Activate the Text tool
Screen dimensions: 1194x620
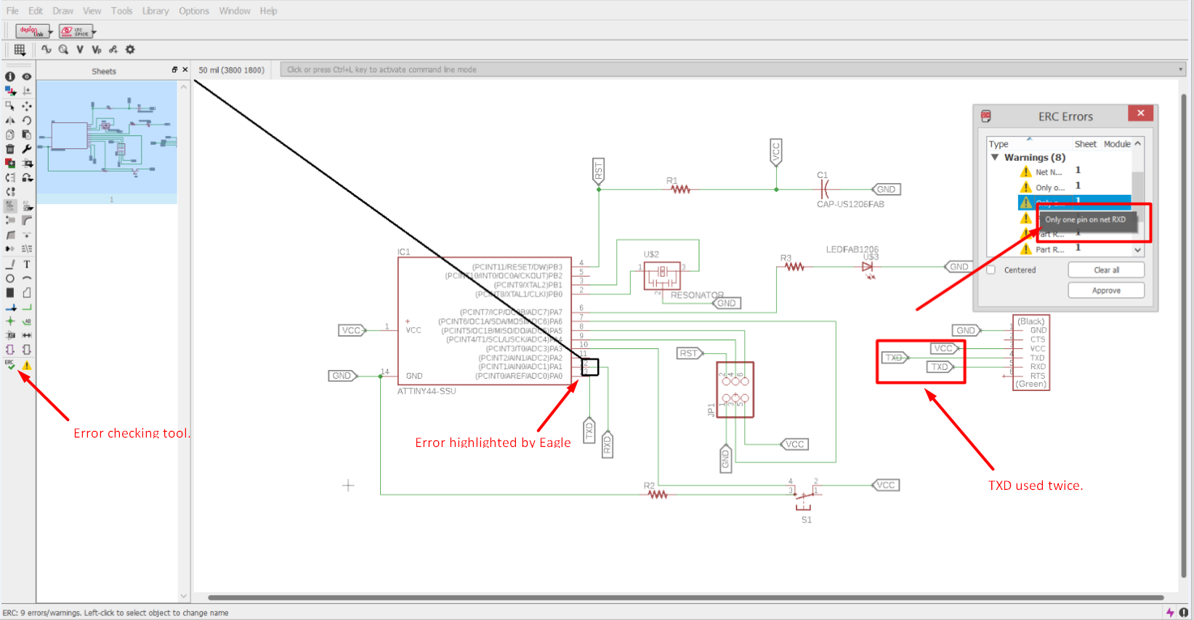pyautogui.click(x=27, y=265)
